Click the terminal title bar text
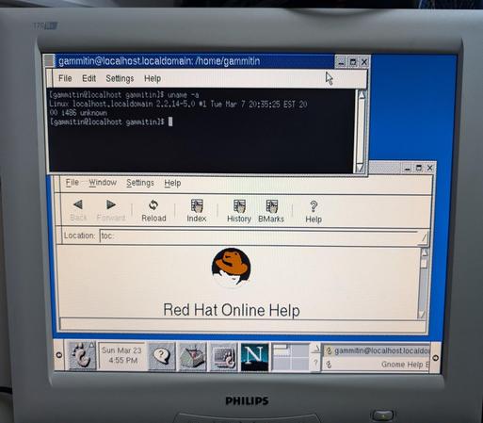 click(159, 61)
